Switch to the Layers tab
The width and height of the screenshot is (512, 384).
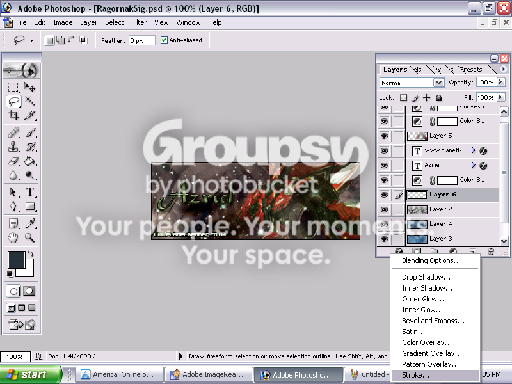(395, 70)
